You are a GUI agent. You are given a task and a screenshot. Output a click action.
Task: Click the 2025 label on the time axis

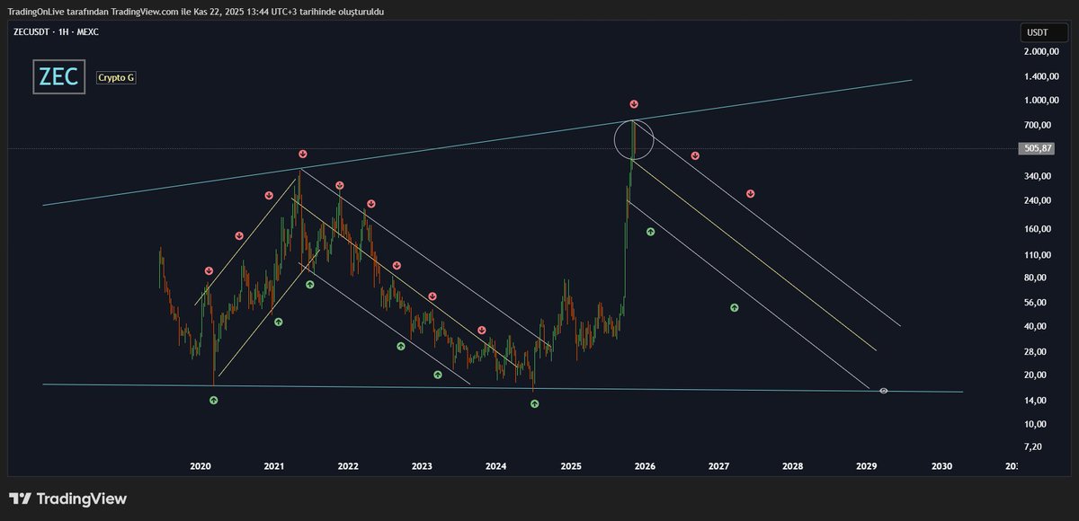tap(570, 467)
